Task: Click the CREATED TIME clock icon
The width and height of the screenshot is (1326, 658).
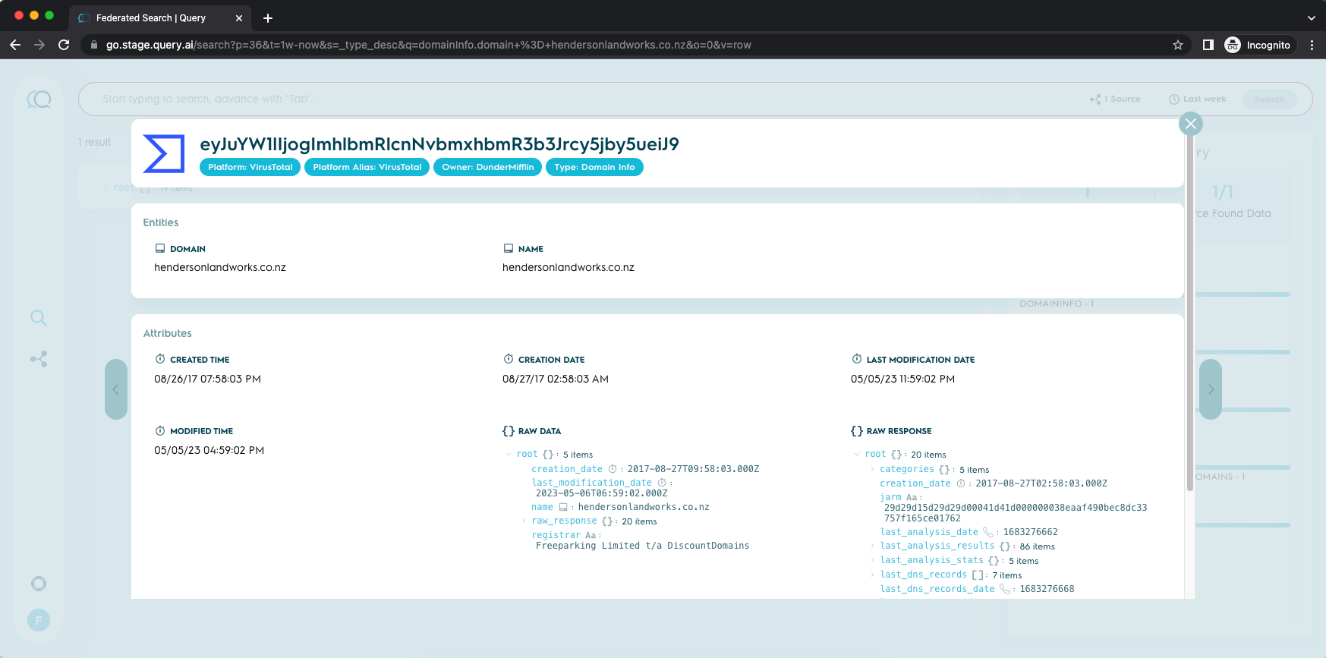Action: [x=160, y=359]
